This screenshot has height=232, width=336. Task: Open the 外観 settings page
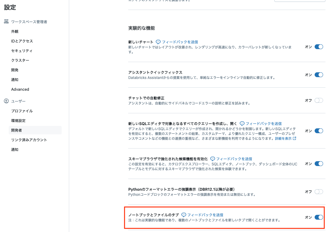14,31
